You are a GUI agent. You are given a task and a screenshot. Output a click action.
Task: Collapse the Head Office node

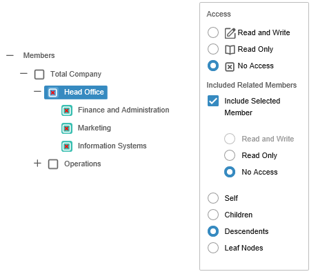pyautogui.click(x=37, y=92)
